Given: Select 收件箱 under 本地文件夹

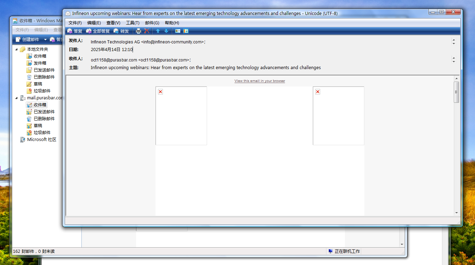Looking at the screenshot, I should pos(37,56).
